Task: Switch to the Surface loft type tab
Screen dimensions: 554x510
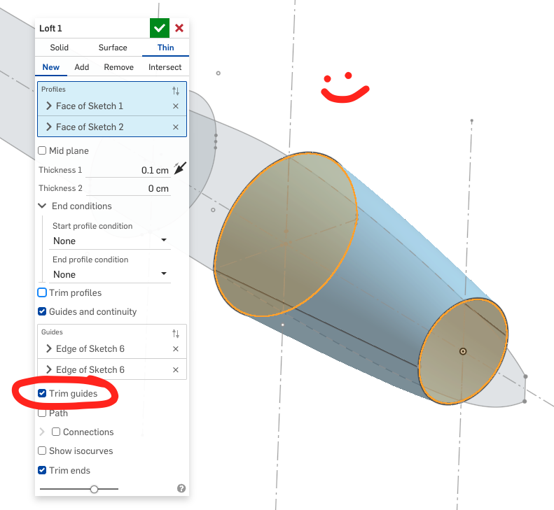Action: pyautogui.click(x=113, y=48)
